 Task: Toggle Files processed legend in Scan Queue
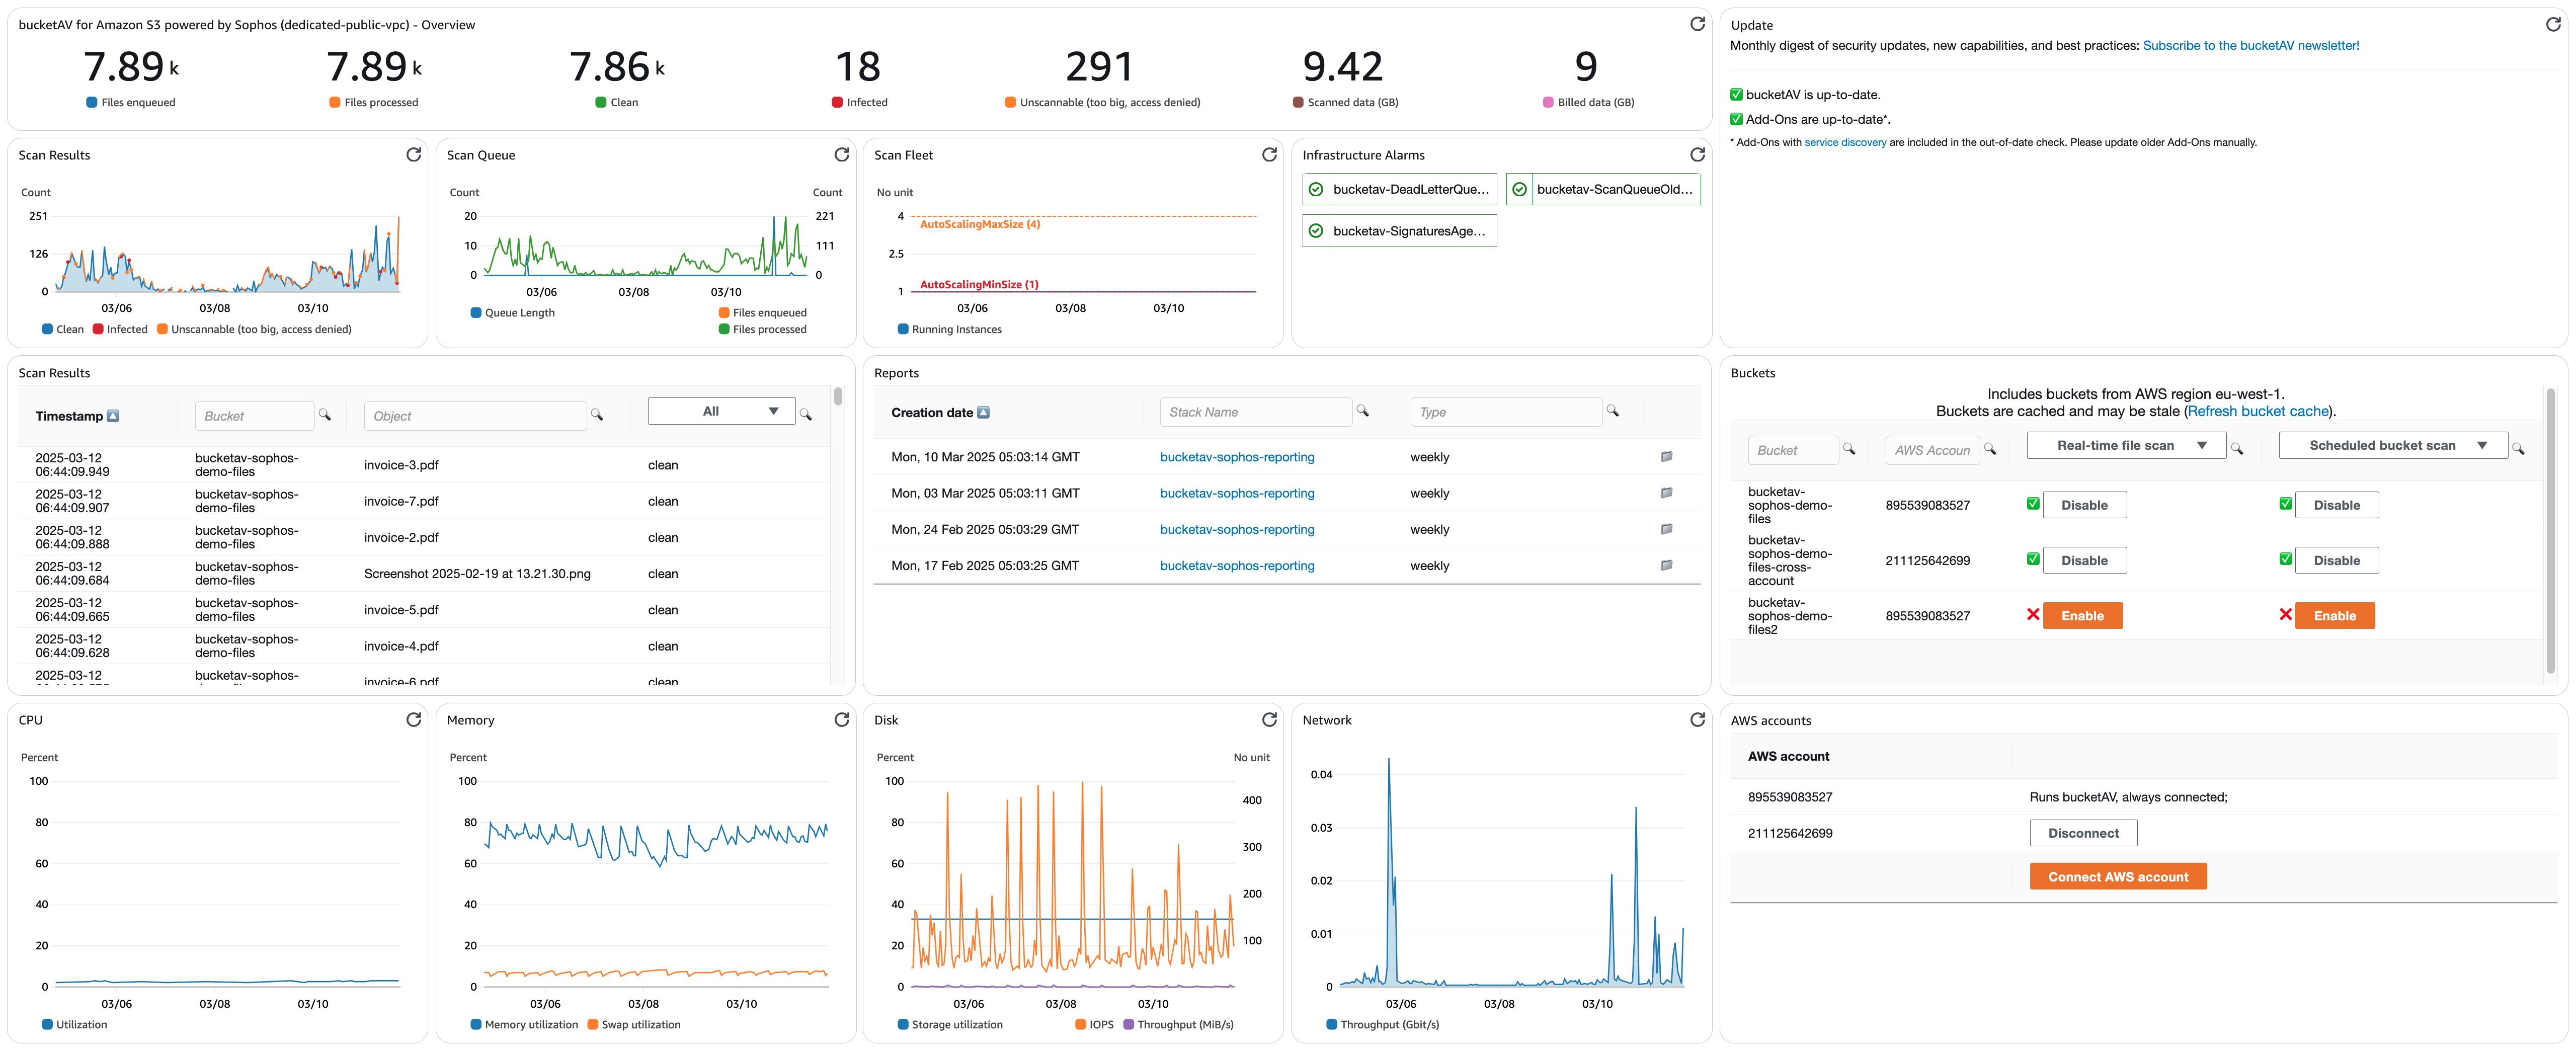762,329
